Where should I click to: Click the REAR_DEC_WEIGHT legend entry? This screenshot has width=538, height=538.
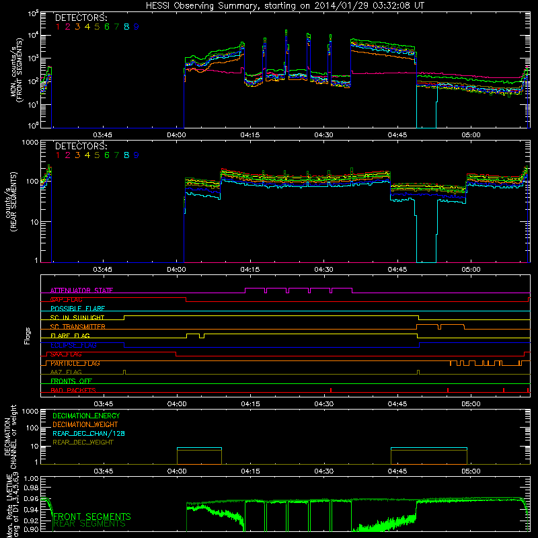point(83,443)
